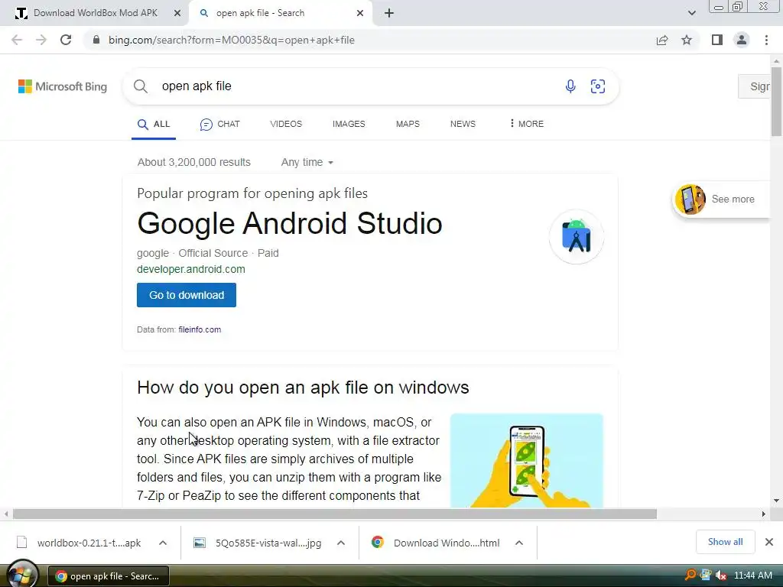Open the tab search dropdown arrow

coord(691,13)
